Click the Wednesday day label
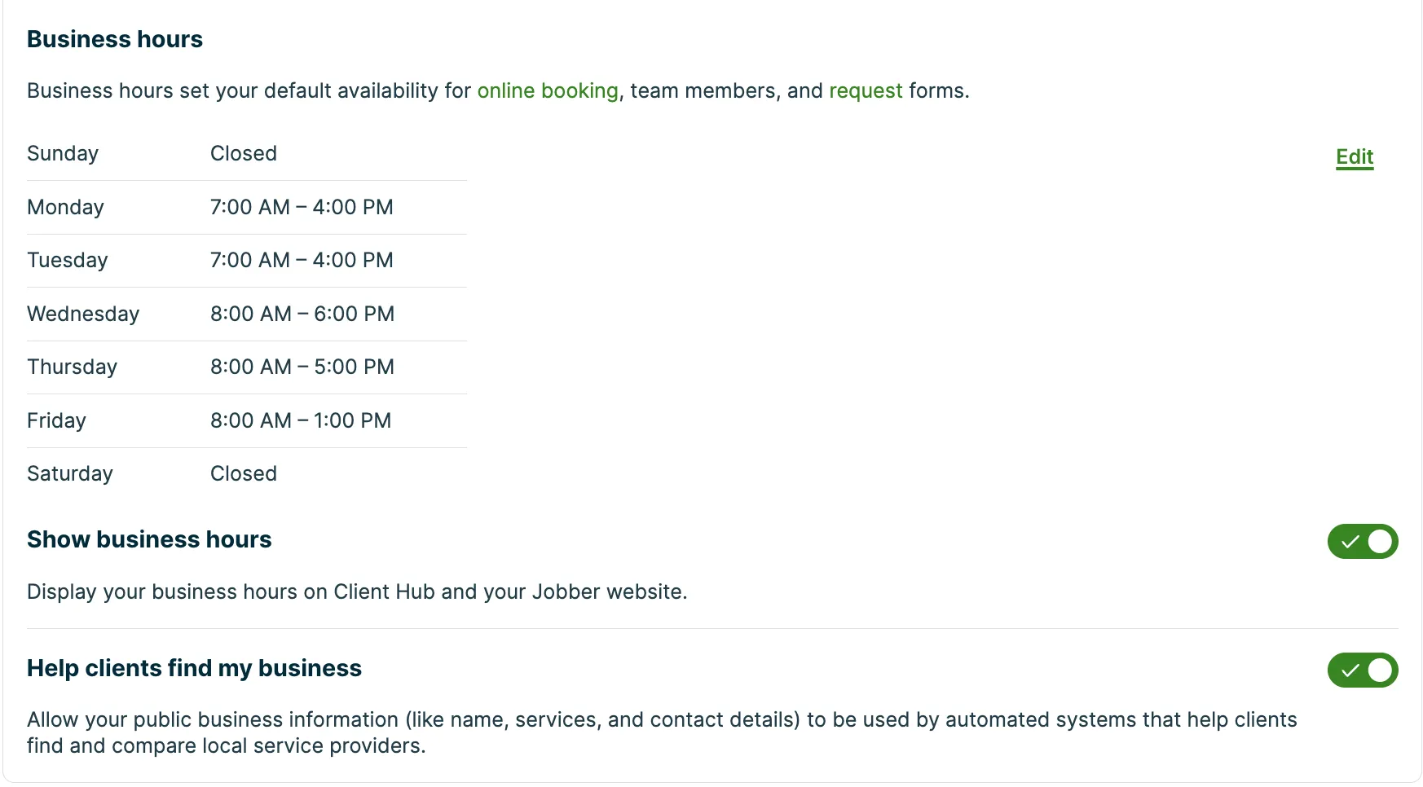 83,314
